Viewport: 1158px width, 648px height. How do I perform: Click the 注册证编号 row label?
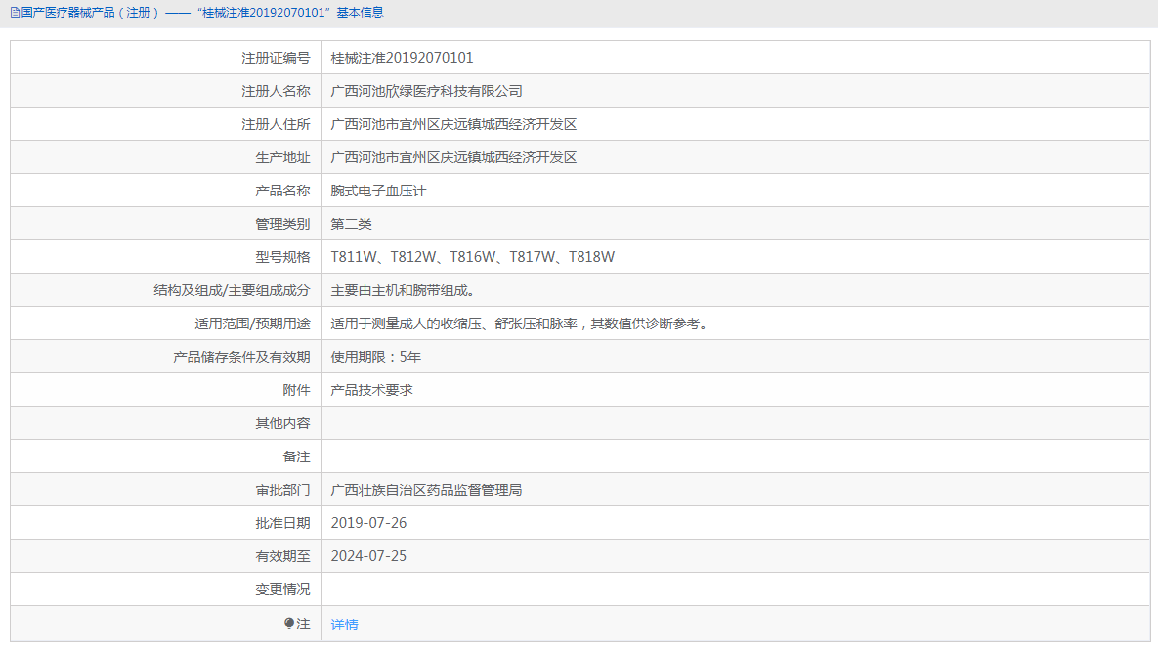tap(276, 58)
